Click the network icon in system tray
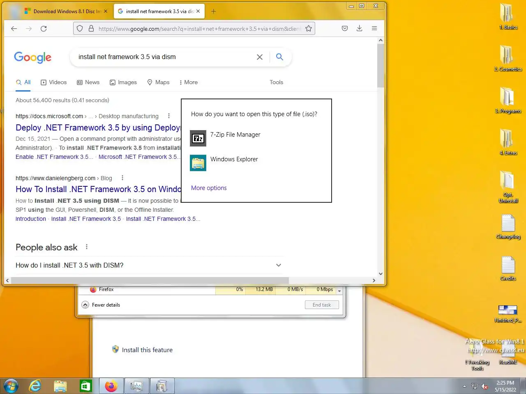This screenshot has width=526, height=394. pyautogui.click(x=475, y=386)
